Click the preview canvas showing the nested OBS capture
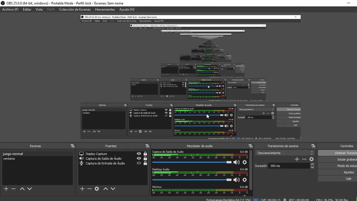 pyautogui.click(x=191, y=77)
